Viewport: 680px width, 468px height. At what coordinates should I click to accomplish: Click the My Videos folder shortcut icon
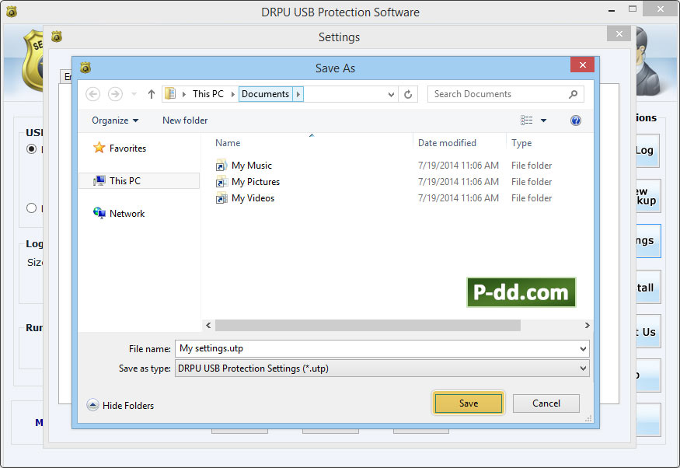221,198
